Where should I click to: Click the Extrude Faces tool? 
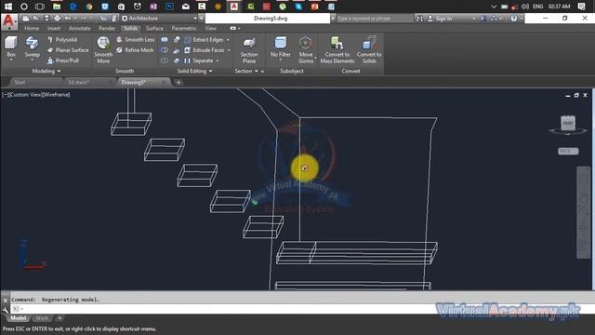click(x=205, y=50)
